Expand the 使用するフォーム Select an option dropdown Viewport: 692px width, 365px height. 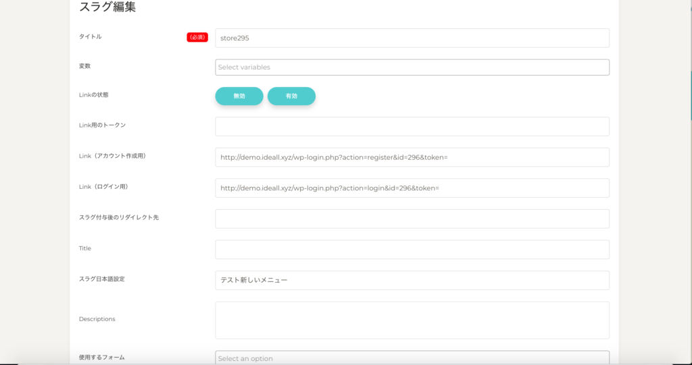[x=412, y=358]
